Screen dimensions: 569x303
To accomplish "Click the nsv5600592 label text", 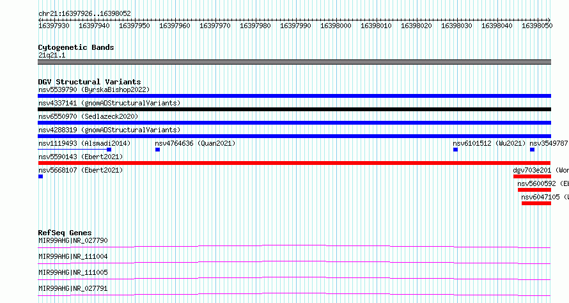I will [x=536, y=183].
